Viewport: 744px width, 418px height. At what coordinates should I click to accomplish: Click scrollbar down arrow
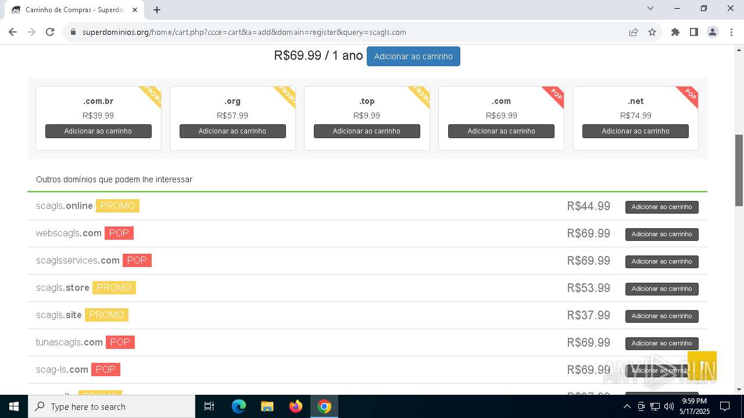(739, 390)
